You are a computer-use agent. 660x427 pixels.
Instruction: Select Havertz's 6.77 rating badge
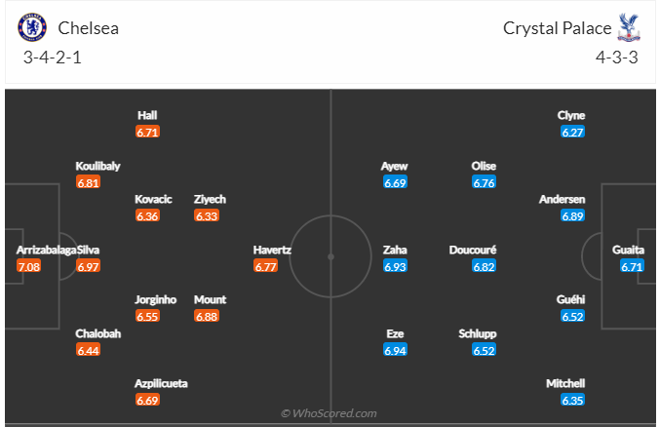click(266, 265)
